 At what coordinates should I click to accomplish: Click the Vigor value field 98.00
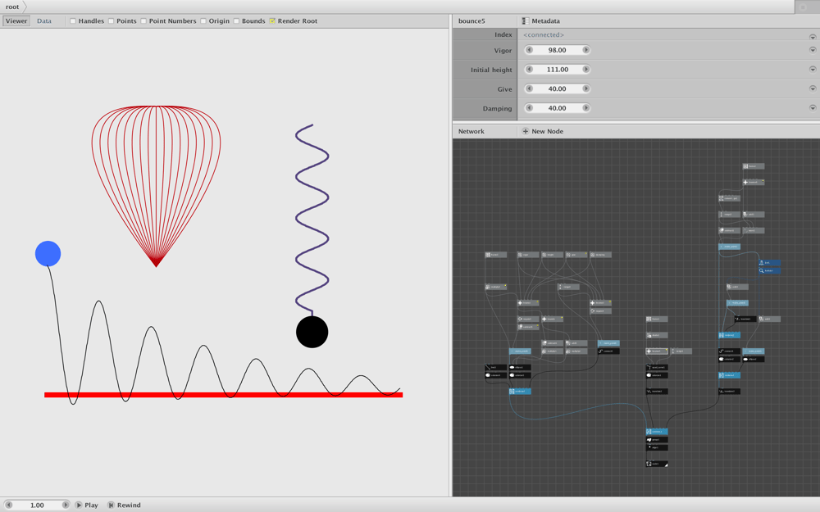click(x=558, y=50)
